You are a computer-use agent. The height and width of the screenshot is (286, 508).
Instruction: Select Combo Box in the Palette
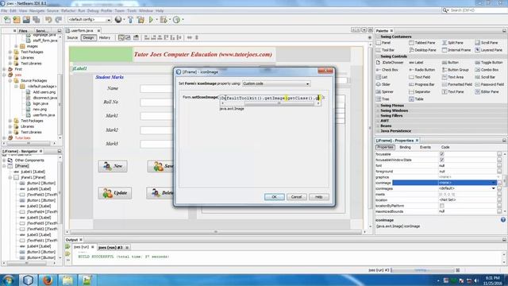coord(487,70)
